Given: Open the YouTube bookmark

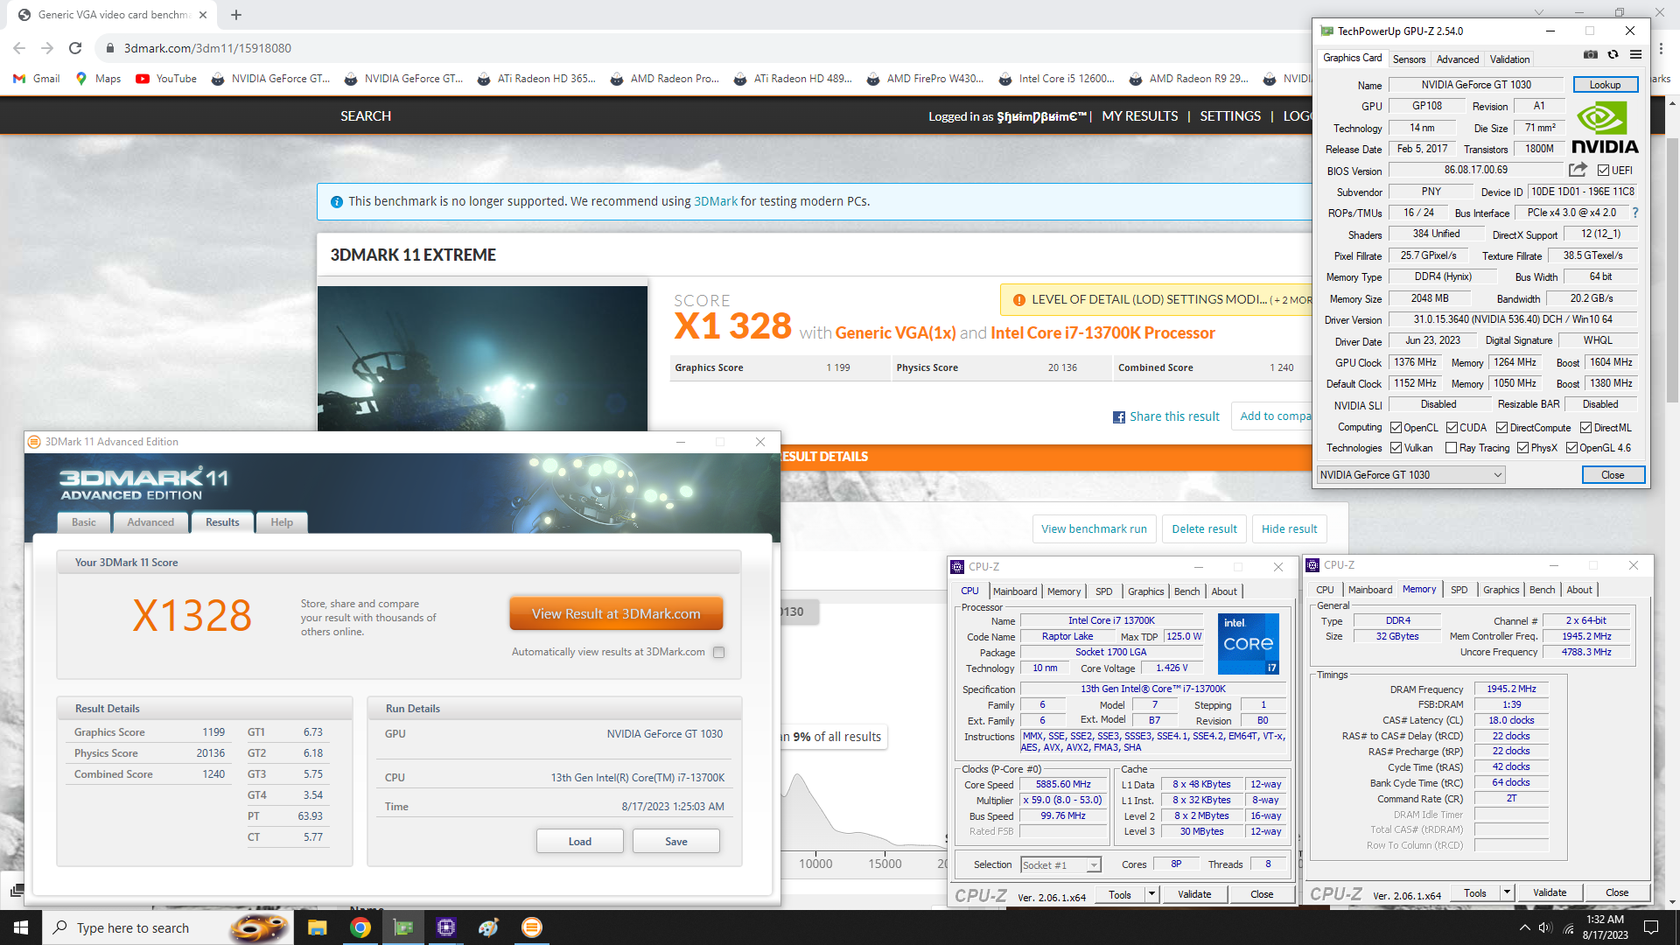Looking at the screenshot, I should click(x=166, y=79).
